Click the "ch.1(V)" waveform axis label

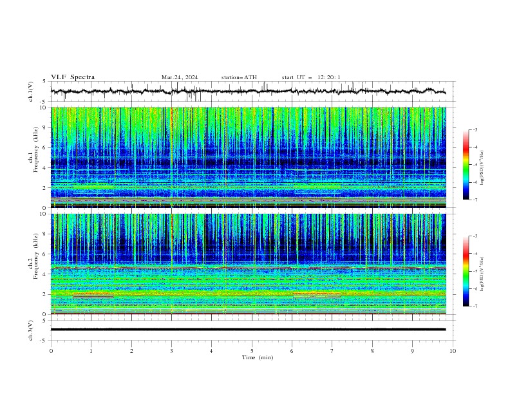point(31,91)
